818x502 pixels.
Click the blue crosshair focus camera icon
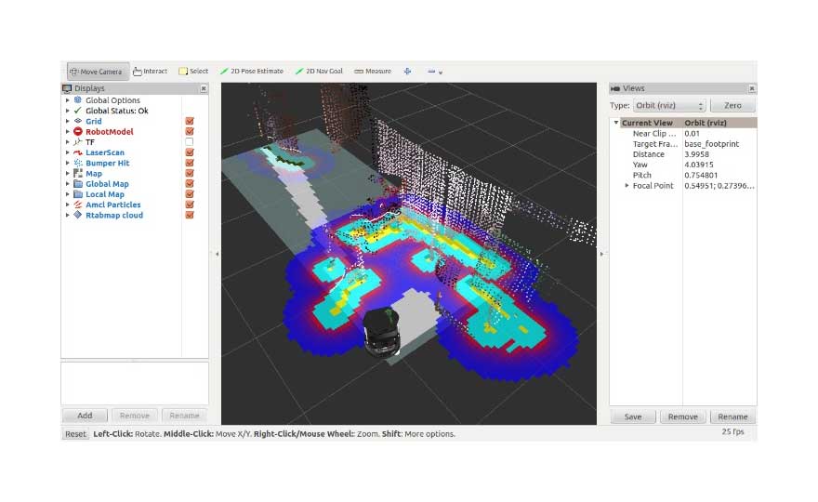(407, 72)
